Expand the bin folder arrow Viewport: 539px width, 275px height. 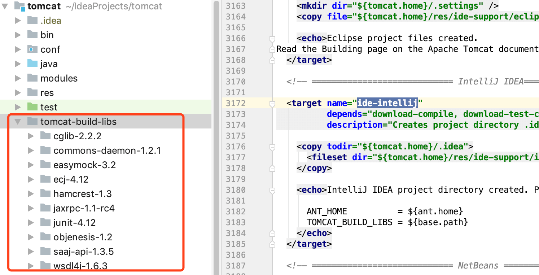pos(18,35)
